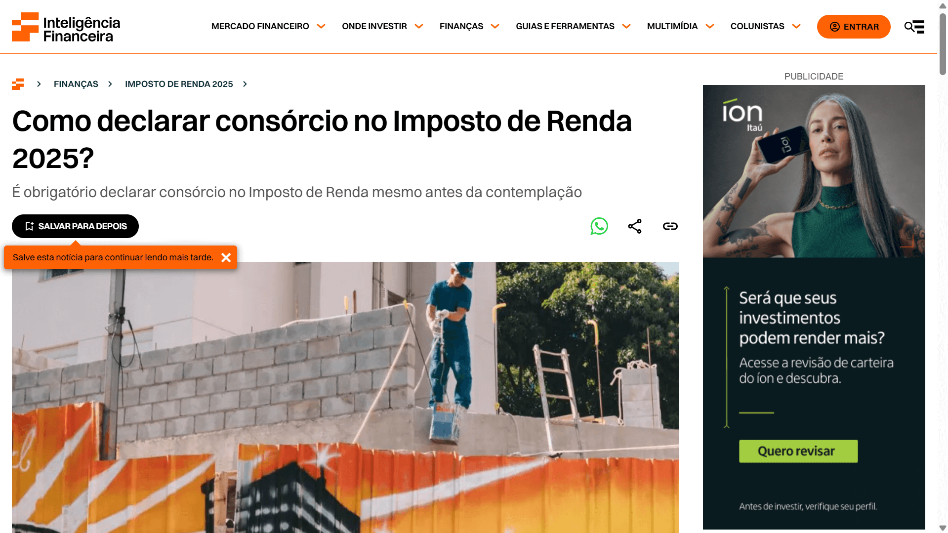This screenshot has height=533, width=948.
Task: Share article via WhatsApp icon
Action: click(x=599, y=226)
